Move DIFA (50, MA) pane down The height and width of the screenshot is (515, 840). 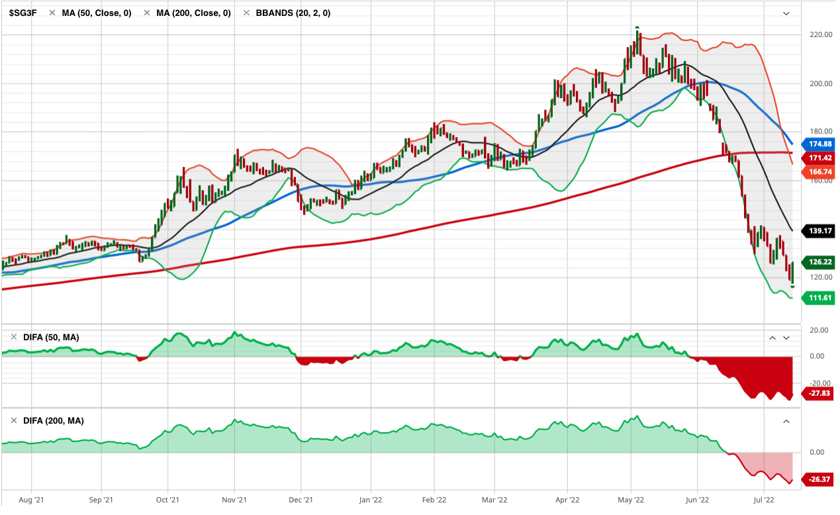786,338
